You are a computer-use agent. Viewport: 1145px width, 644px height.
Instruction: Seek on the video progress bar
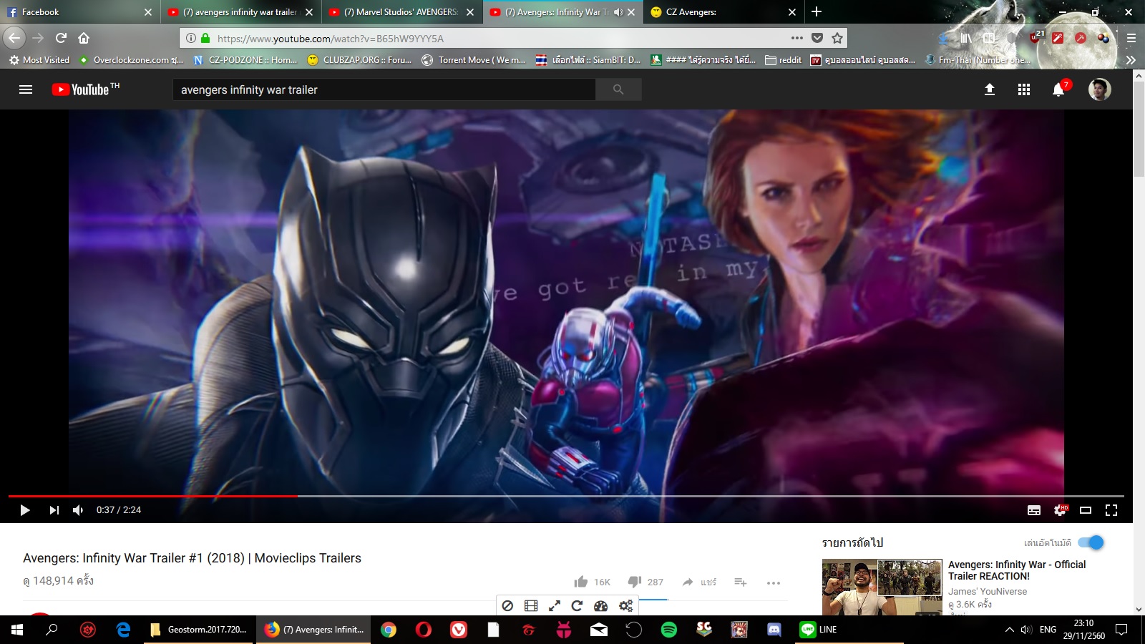(x=566, y=496)
